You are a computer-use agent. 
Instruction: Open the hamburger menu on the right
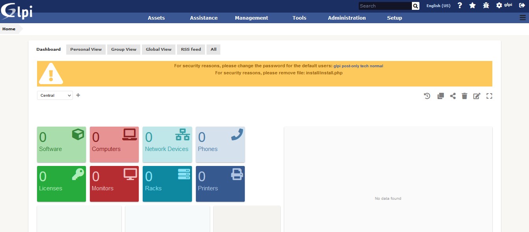pyautogui.click(x=523, y=18)
